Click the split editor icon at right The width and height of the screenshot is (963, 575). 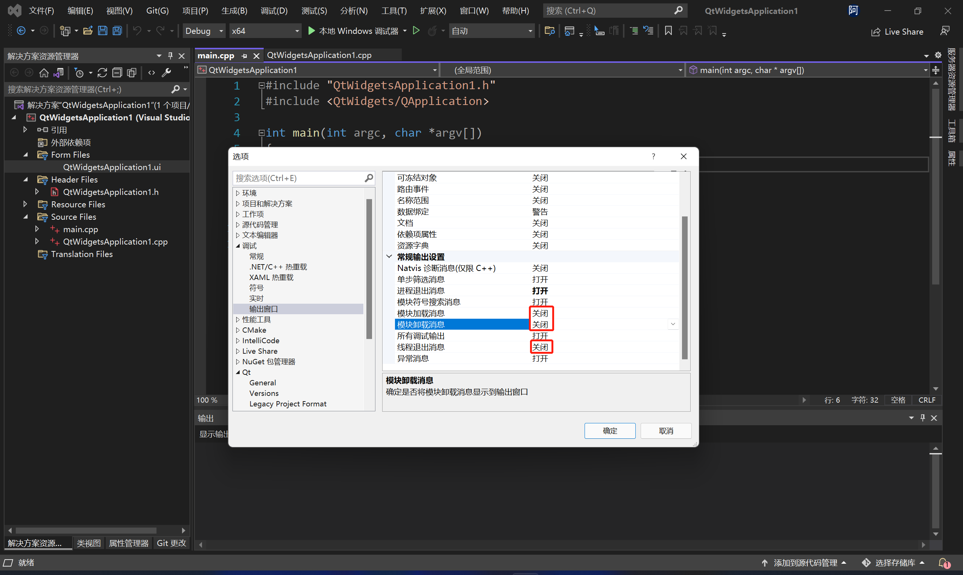[936, 70]
